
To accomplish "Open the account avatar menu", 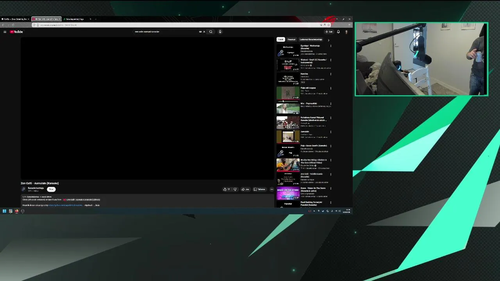I will pos(346,32).
